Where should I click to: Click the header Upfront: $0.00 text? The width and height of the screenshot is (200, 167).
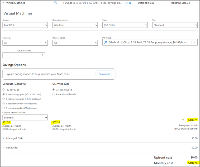point(146,3)
